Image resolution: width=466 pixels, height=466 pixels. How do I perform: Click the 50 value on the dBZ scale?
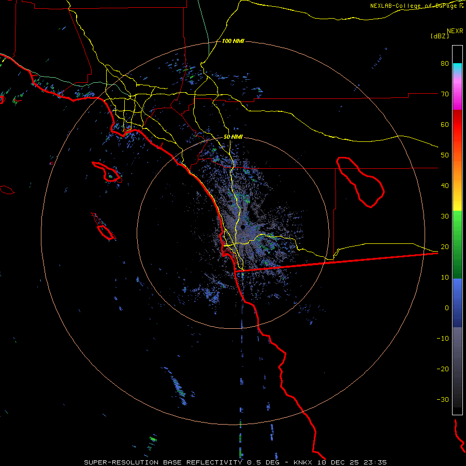(x=445, y=155)
